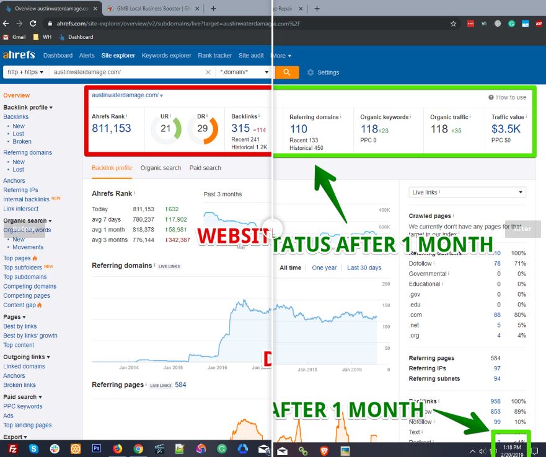Image resolution: width=546 pixels, height=457 pixels.
Task: Click the padlock icon in the address bar
Action: tap(50, 24)
